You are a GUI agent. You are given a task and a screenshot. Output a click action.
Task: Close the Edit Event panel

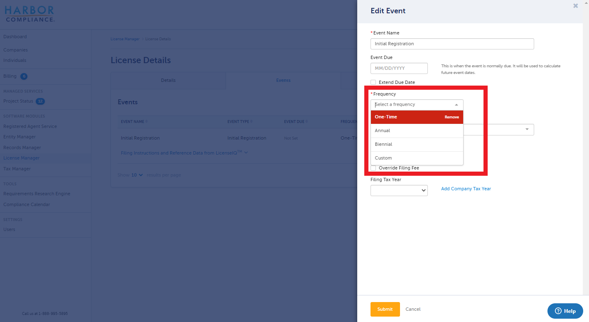coord(575,6)
